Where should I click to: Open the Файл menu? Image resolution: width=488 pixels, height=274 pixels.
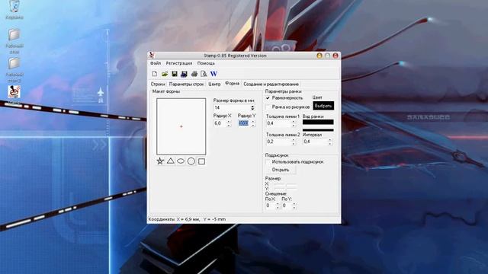pyautogui.click(x=156, y=63)
